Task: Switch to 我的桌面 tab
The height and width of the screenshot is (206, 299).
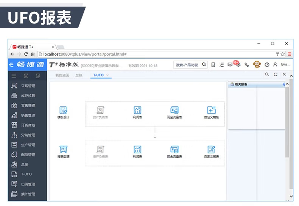Action: [62, 75]
